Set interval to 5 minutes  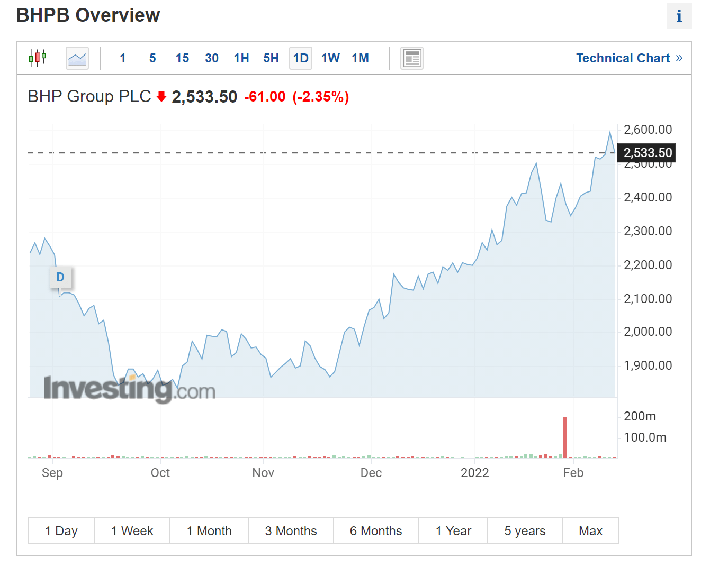point(152,58)
